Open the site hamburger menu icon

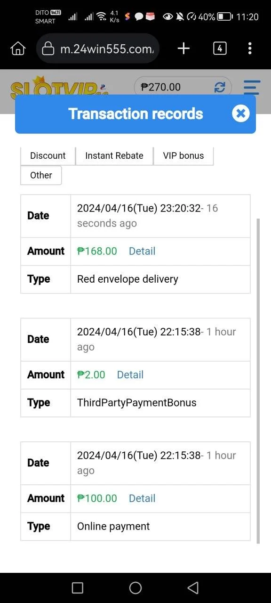(x=252, y=87)
